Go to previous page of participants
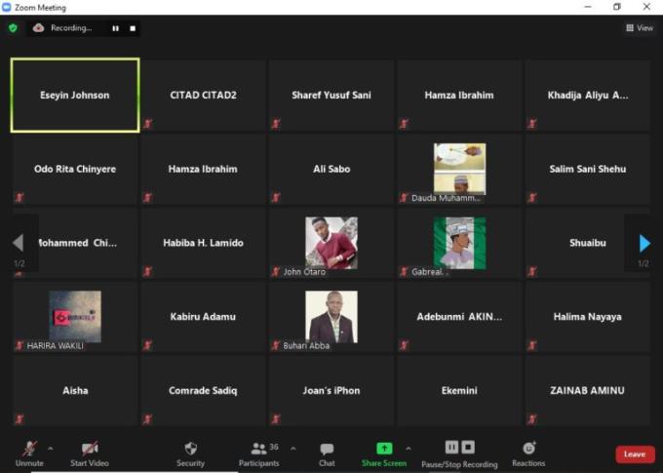 coord(18,243)
